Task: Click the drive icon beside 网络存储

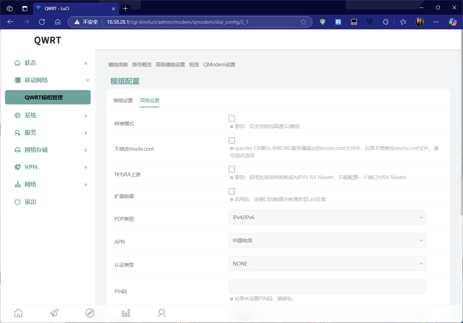Action: coord(18,150)
